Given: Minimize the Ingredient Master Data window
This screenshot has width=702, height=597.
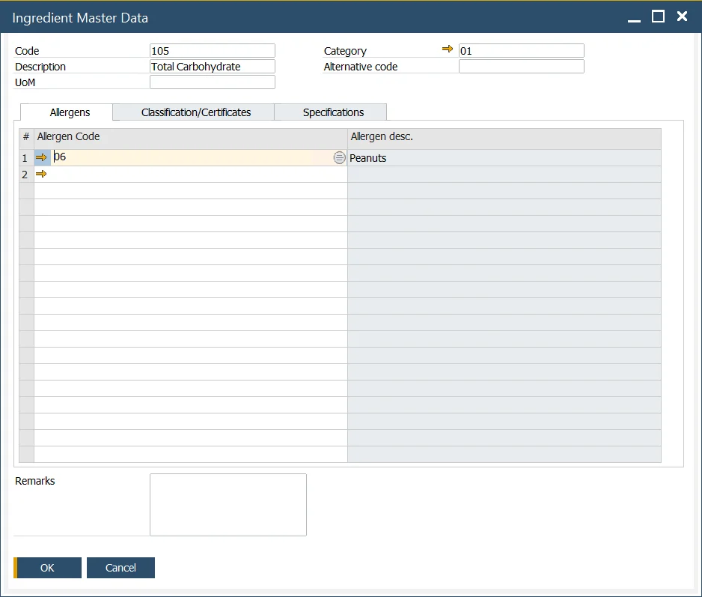Looking at the screenshot, I should pos(634,16).
